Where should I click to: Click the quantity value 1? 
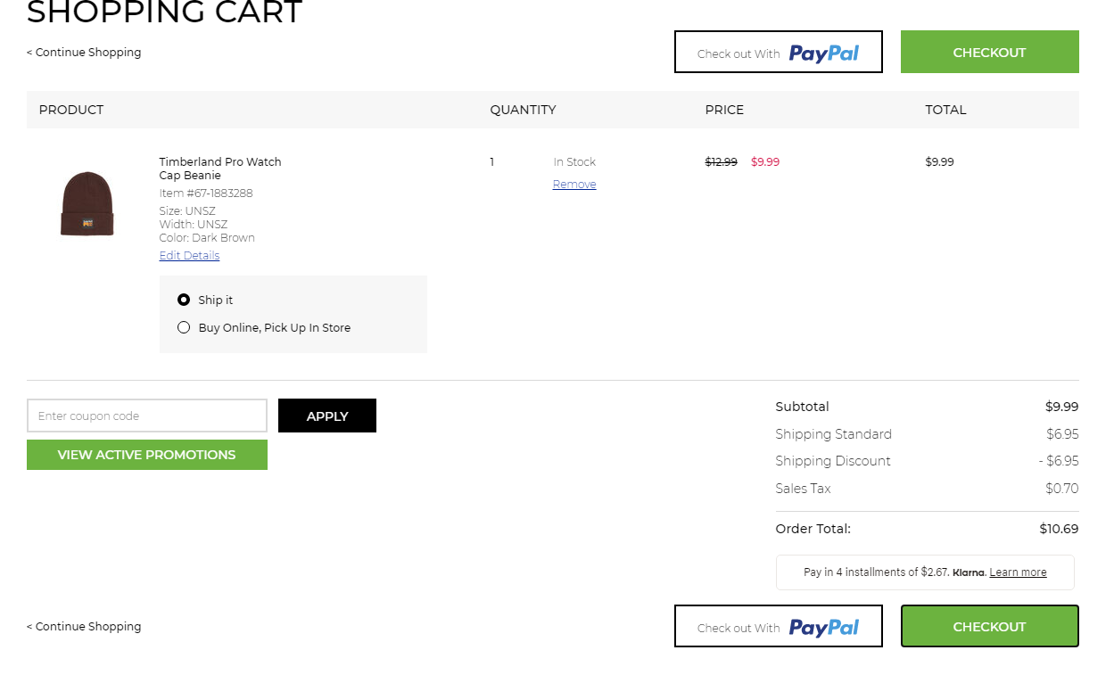[x=491, y=162]
